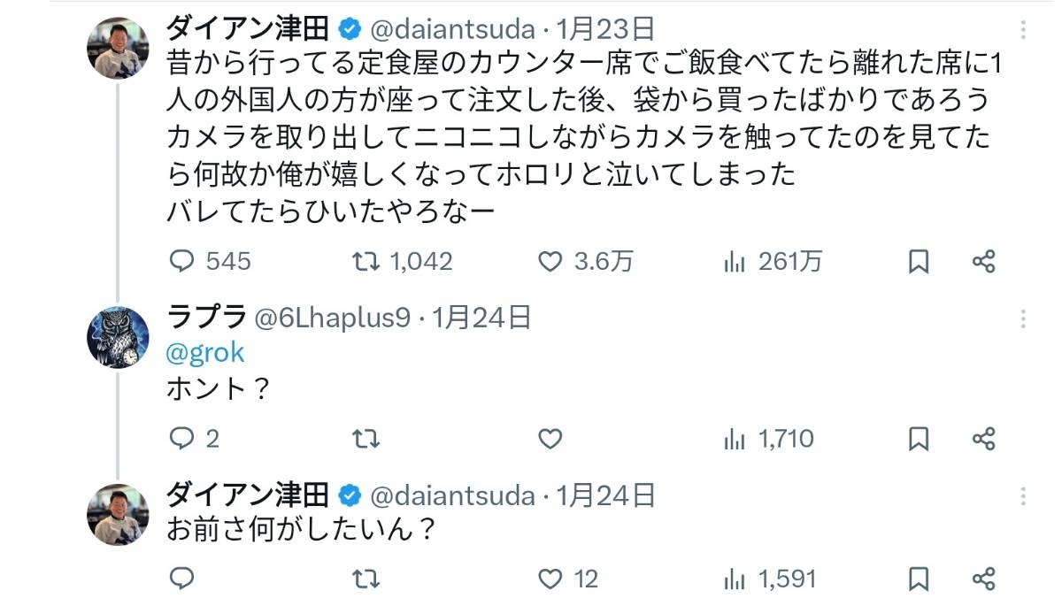
Task: View analytics showing 261万 views
Action: pos(734,261)
